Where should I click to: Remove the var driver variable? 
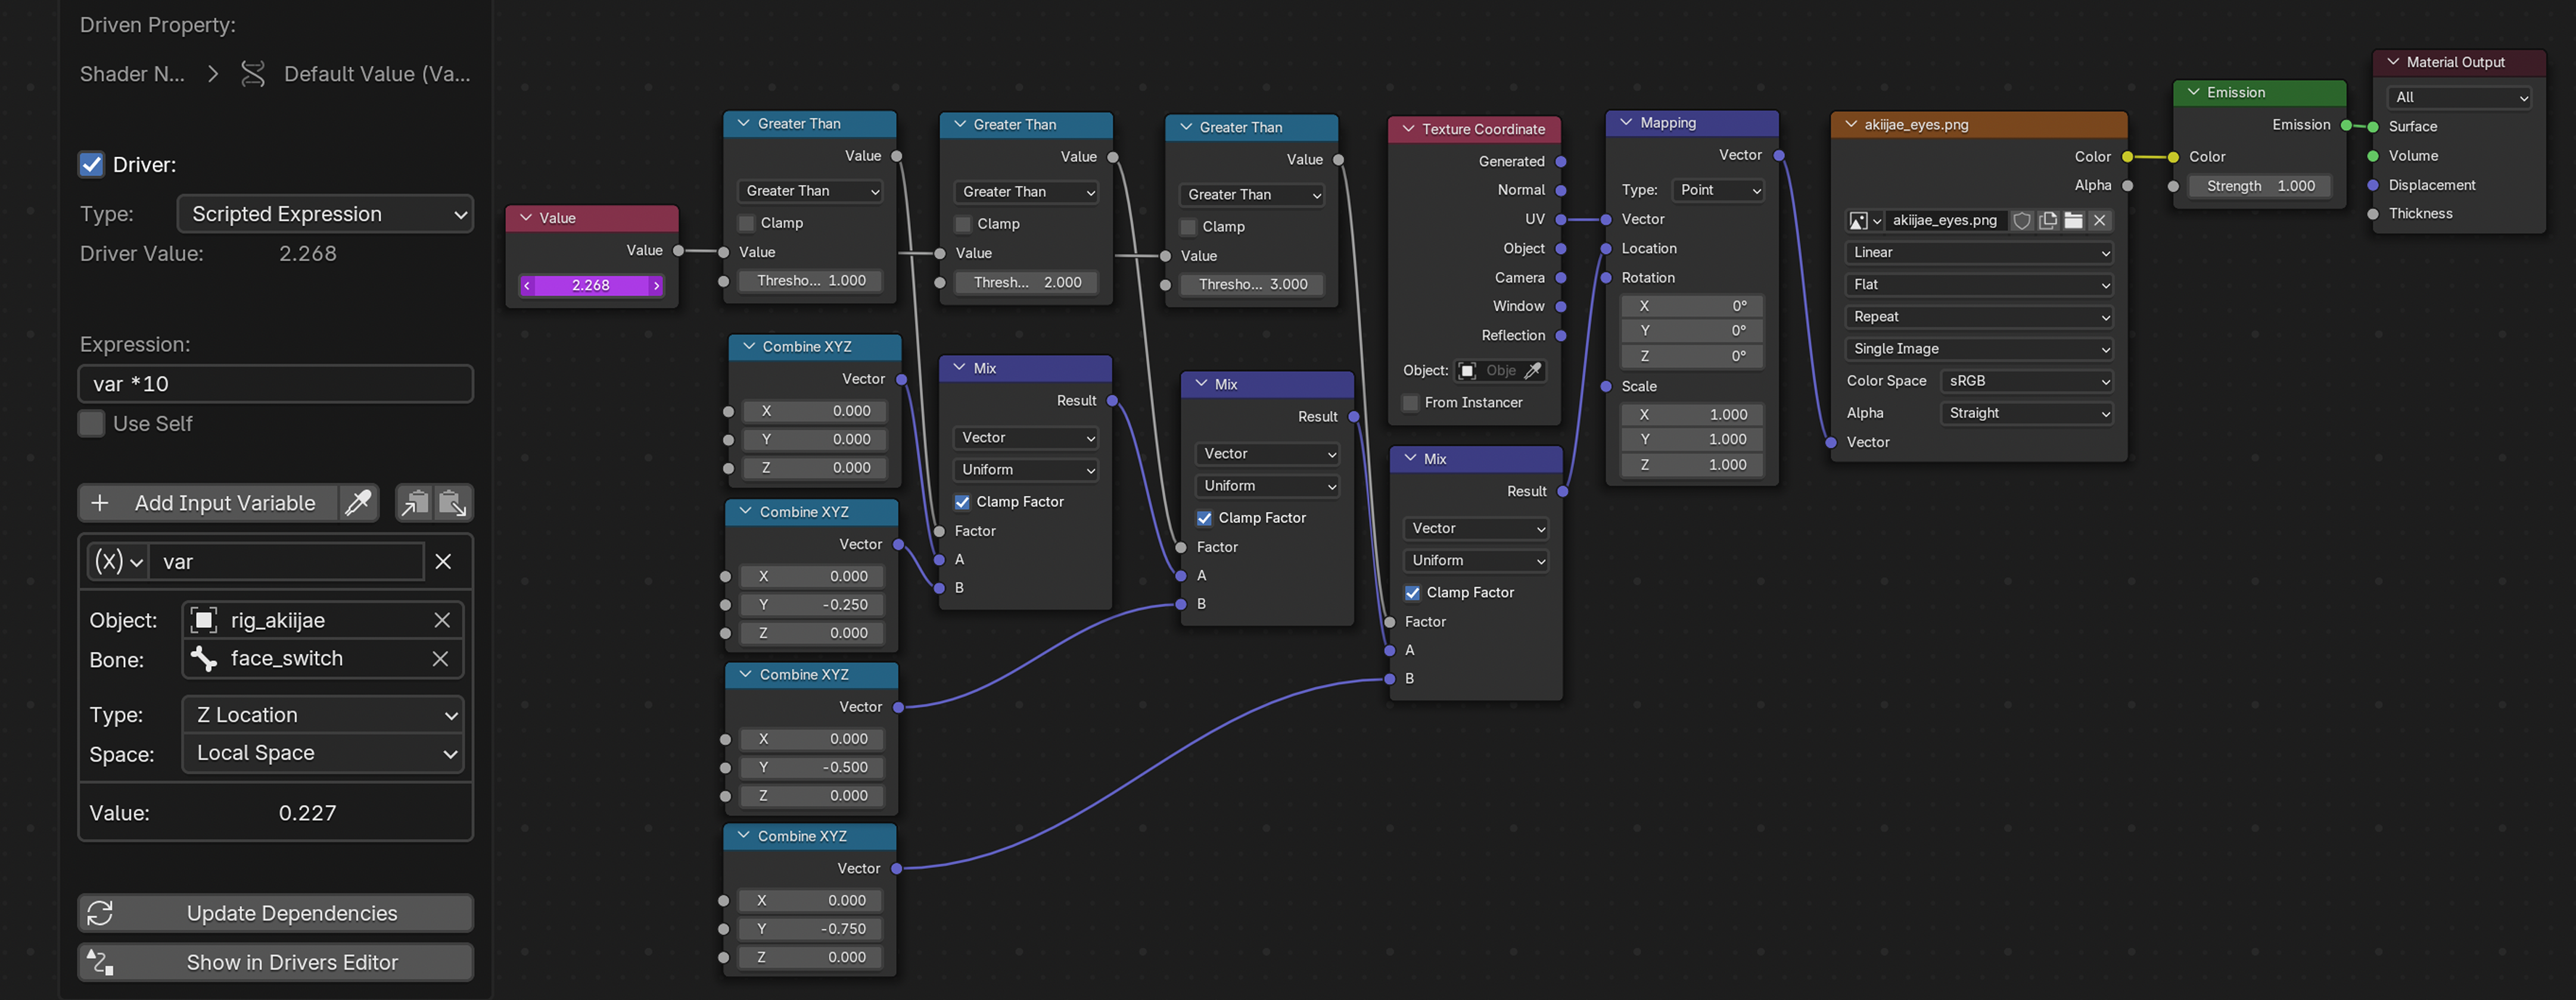point(443,561)
